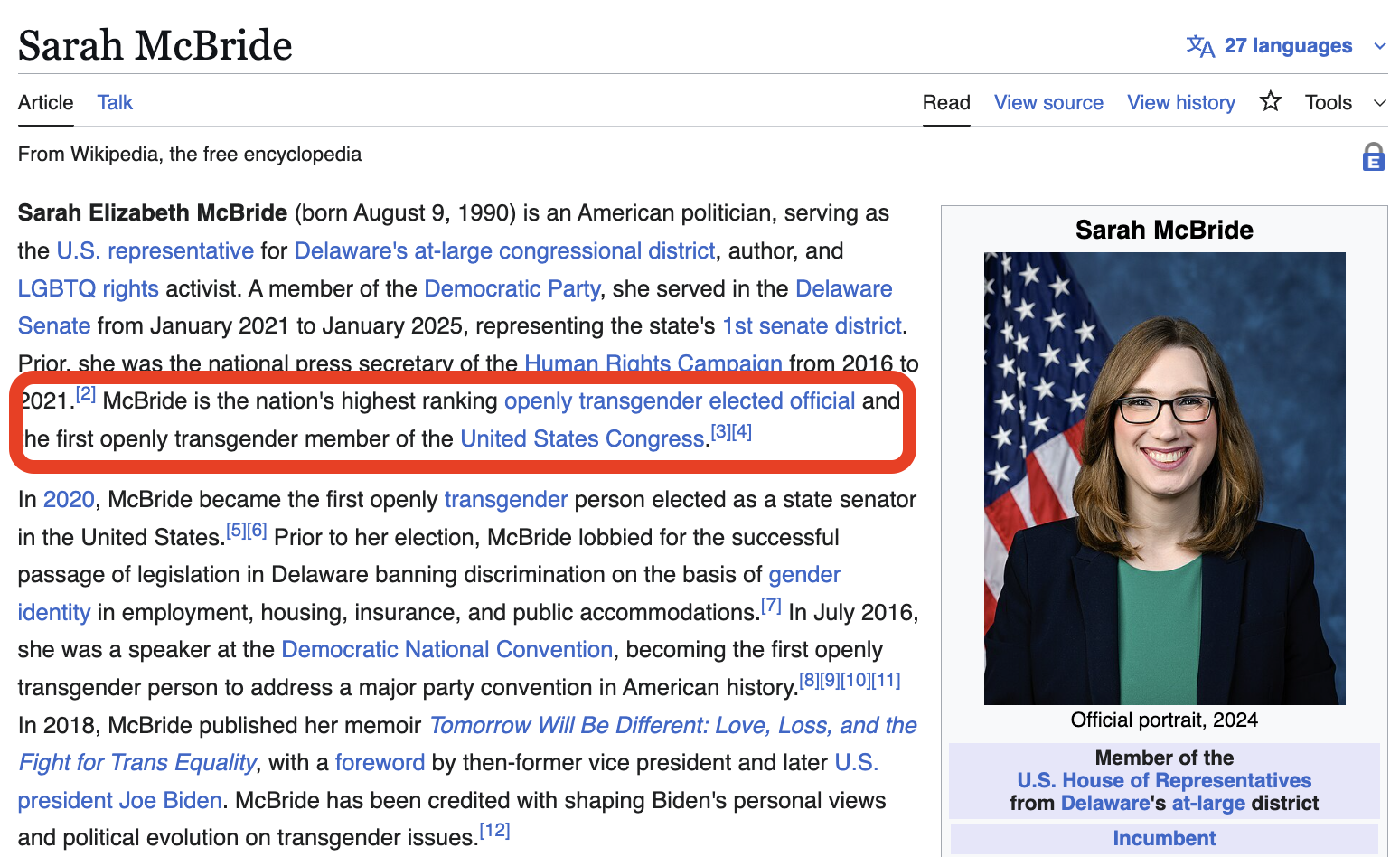Open the LGBTQ rights link

point(89,288)
